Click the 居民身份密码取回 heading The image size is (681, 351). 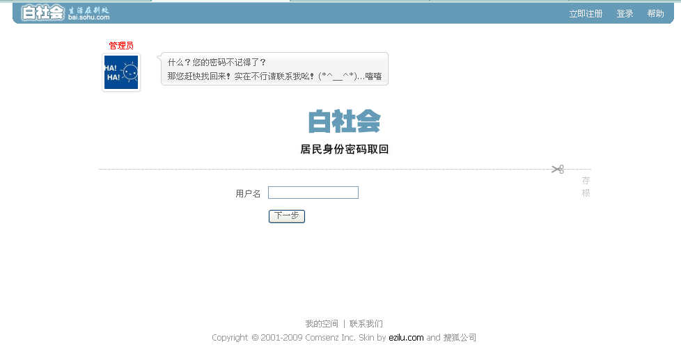coord(345,149)
